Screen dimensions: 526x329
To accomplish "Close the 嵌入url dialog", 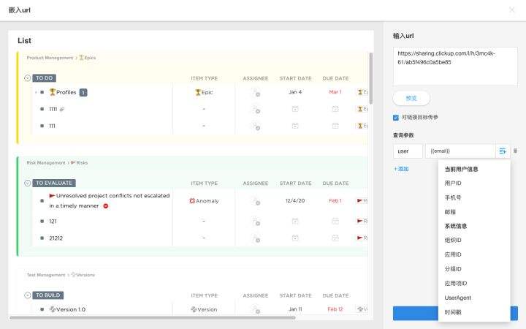I will (x=511, y=10).
